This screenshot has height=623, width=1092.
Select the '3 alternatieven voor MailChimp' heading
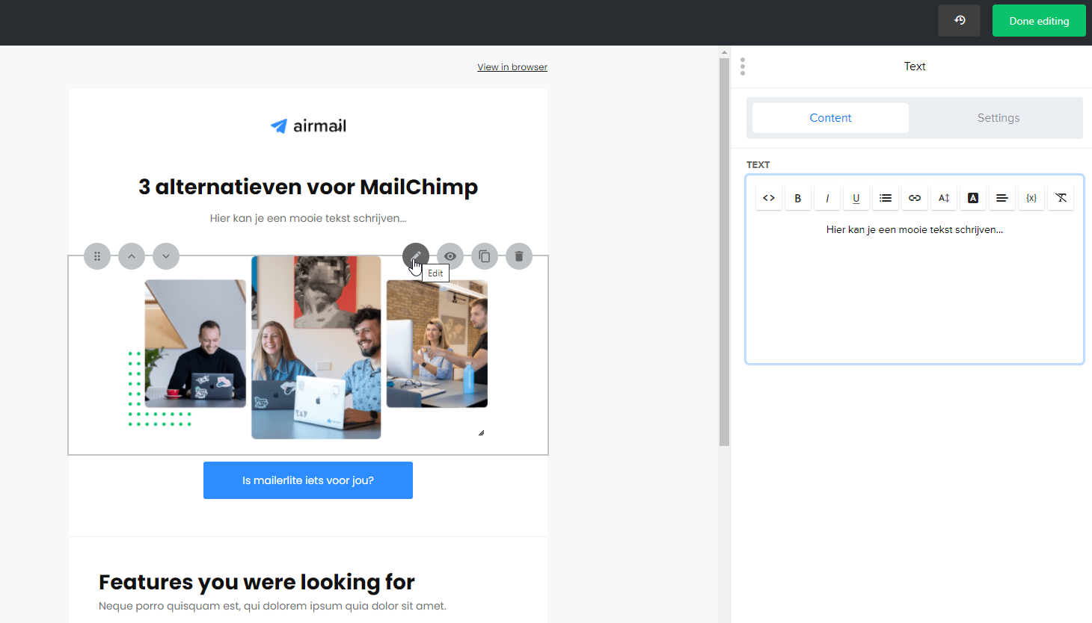[x=308, y=187]
